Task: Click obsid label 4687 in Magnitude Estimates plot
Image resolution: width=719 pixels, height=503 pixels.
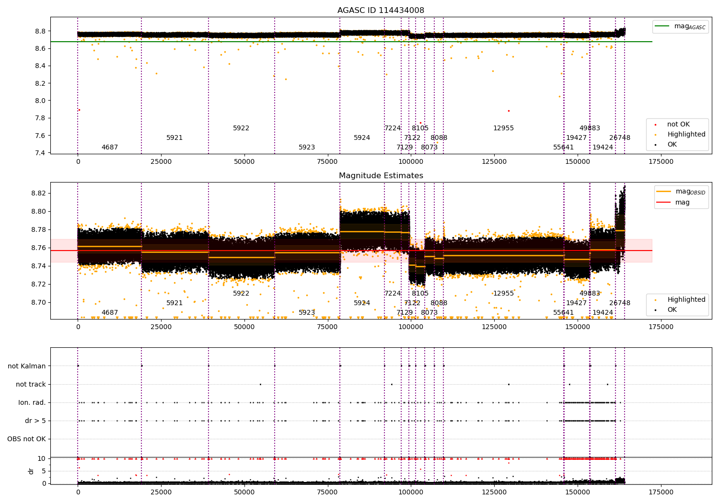Action: 110,313
